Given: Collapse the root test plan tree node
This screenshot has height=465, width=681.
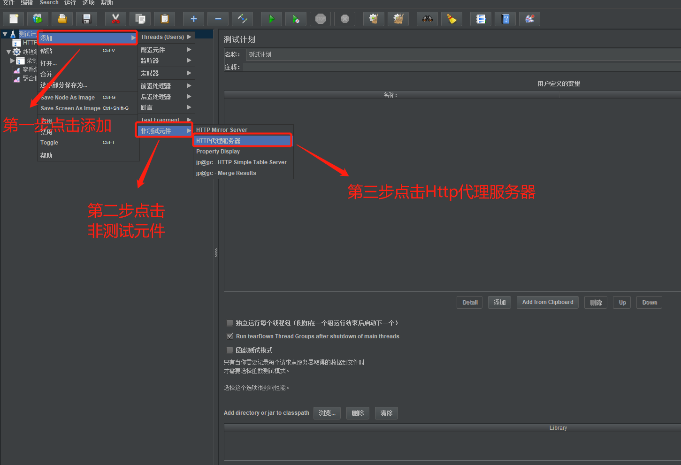Looking at the screenshot, I should point(5,34).
